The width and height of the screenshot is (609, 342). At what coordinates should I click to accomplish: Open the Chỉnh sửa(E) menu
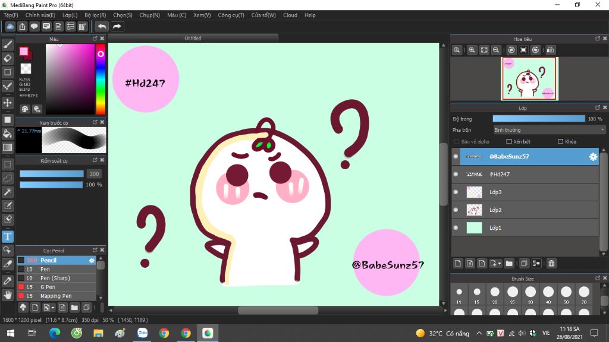(x=40, y=15)
